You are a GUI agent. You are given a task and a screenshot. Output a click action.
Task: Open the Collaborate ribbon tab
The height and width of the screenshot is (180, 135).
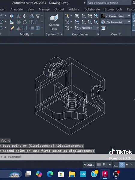[x=92, y=9]
